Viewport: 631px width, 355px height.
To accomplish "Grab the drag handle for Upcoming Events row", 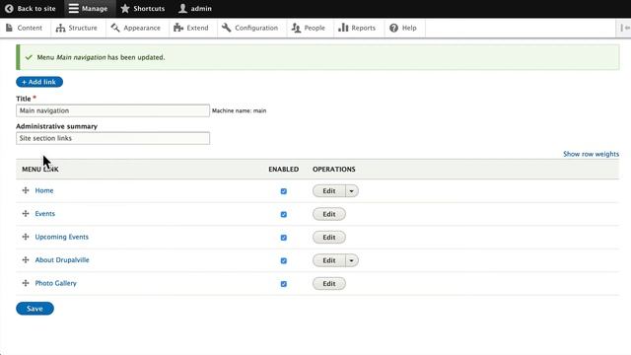I will pyautogui.click(x=26, y=237).
